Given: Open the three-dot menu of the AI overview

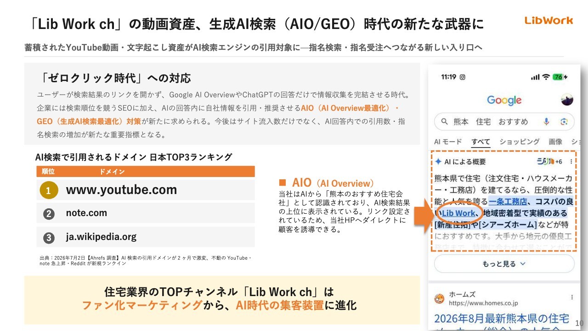Looking at the screenshot, I should [571, 162].
